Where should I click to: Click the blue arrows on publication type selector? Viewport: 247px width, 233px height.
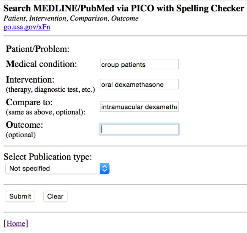click(104, 168)
